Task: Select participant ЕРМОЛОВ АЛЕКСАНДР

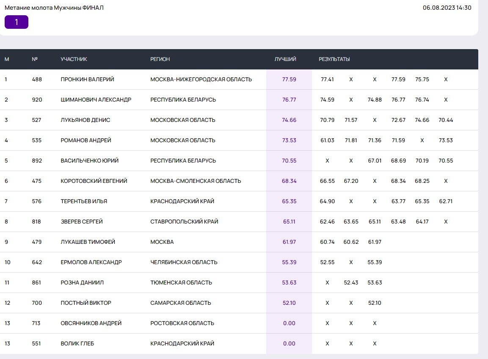Action: 91,262
